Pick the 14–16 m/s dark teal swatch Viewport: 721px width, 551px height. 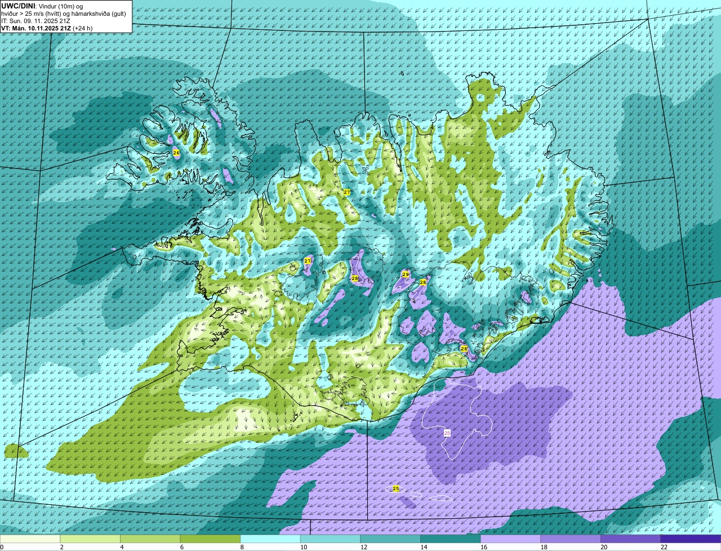tap(451, 539)
